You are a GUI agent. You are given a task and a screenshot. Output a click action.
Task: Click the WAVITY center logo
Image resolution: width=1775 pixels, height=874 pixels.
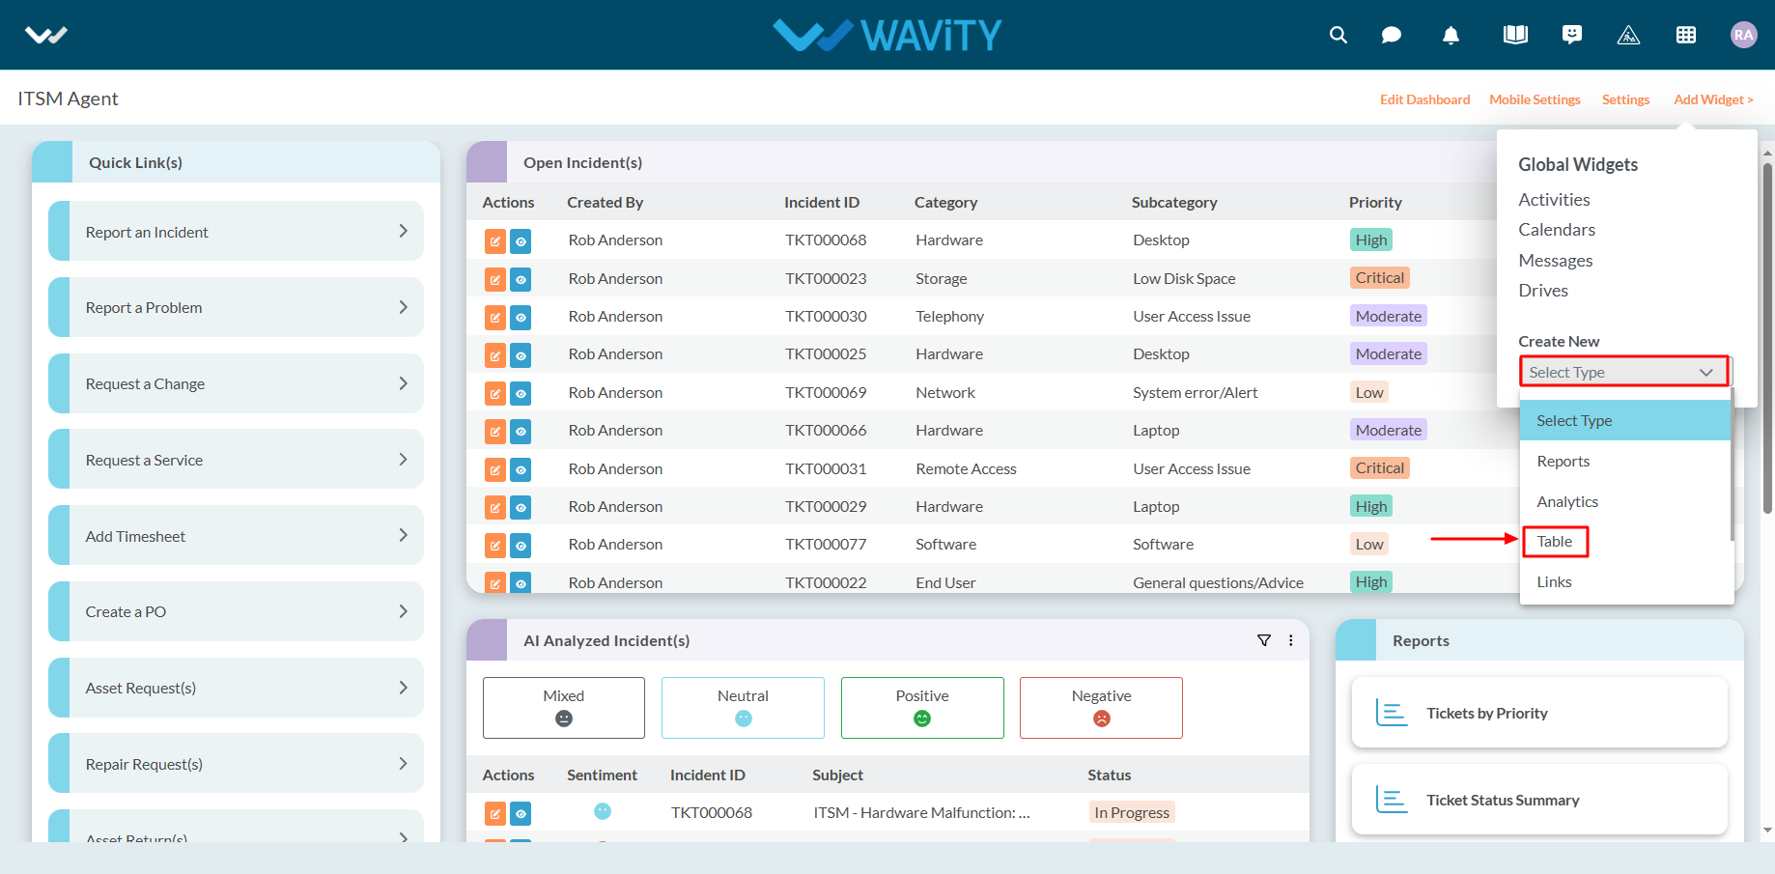coord(887,35)
